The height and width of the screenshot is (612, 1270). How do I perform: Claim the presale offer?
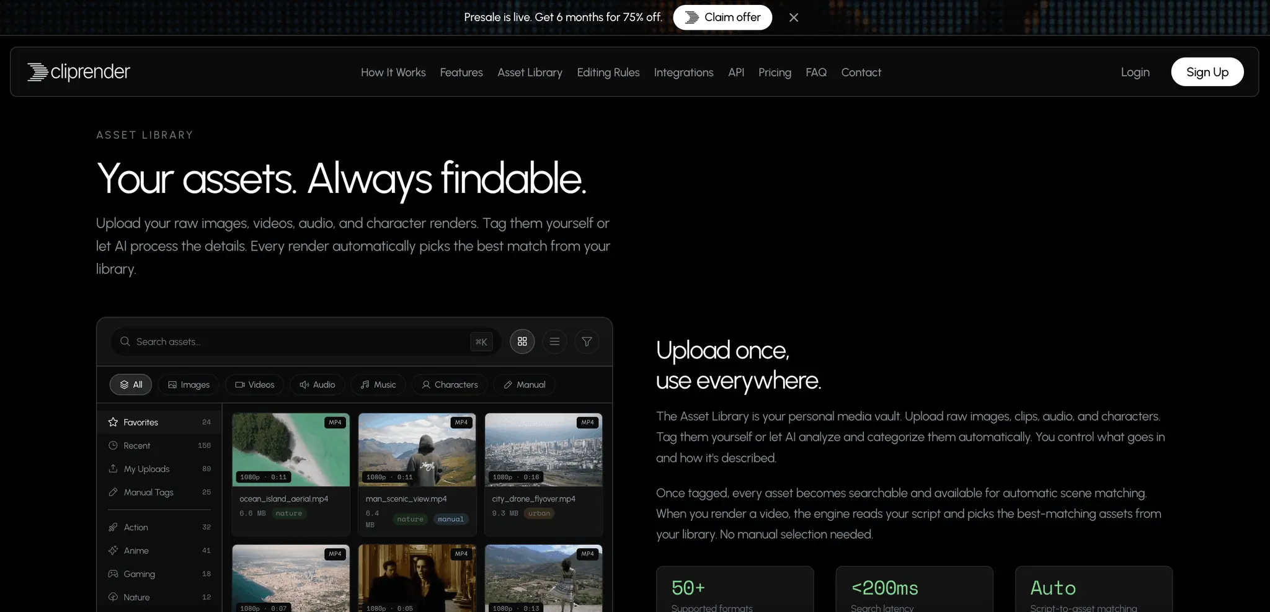click(722, 17)
